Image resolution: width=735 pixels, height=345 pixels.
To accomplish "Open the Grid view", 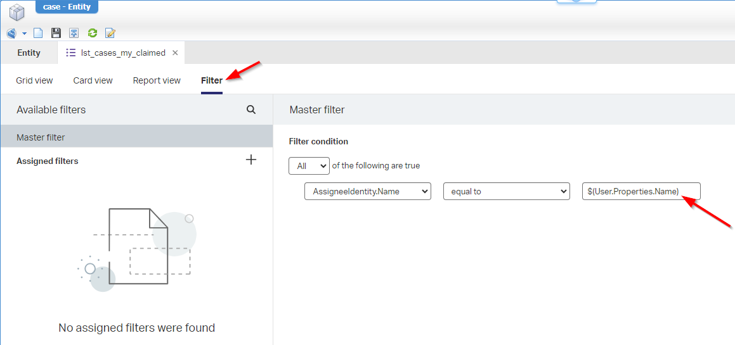I will tap(34, 80).
